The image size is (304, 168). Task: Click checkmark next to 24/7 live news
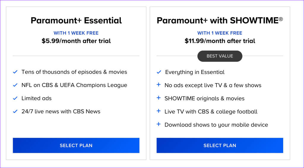pyautogui.click(x=15, y=112)
